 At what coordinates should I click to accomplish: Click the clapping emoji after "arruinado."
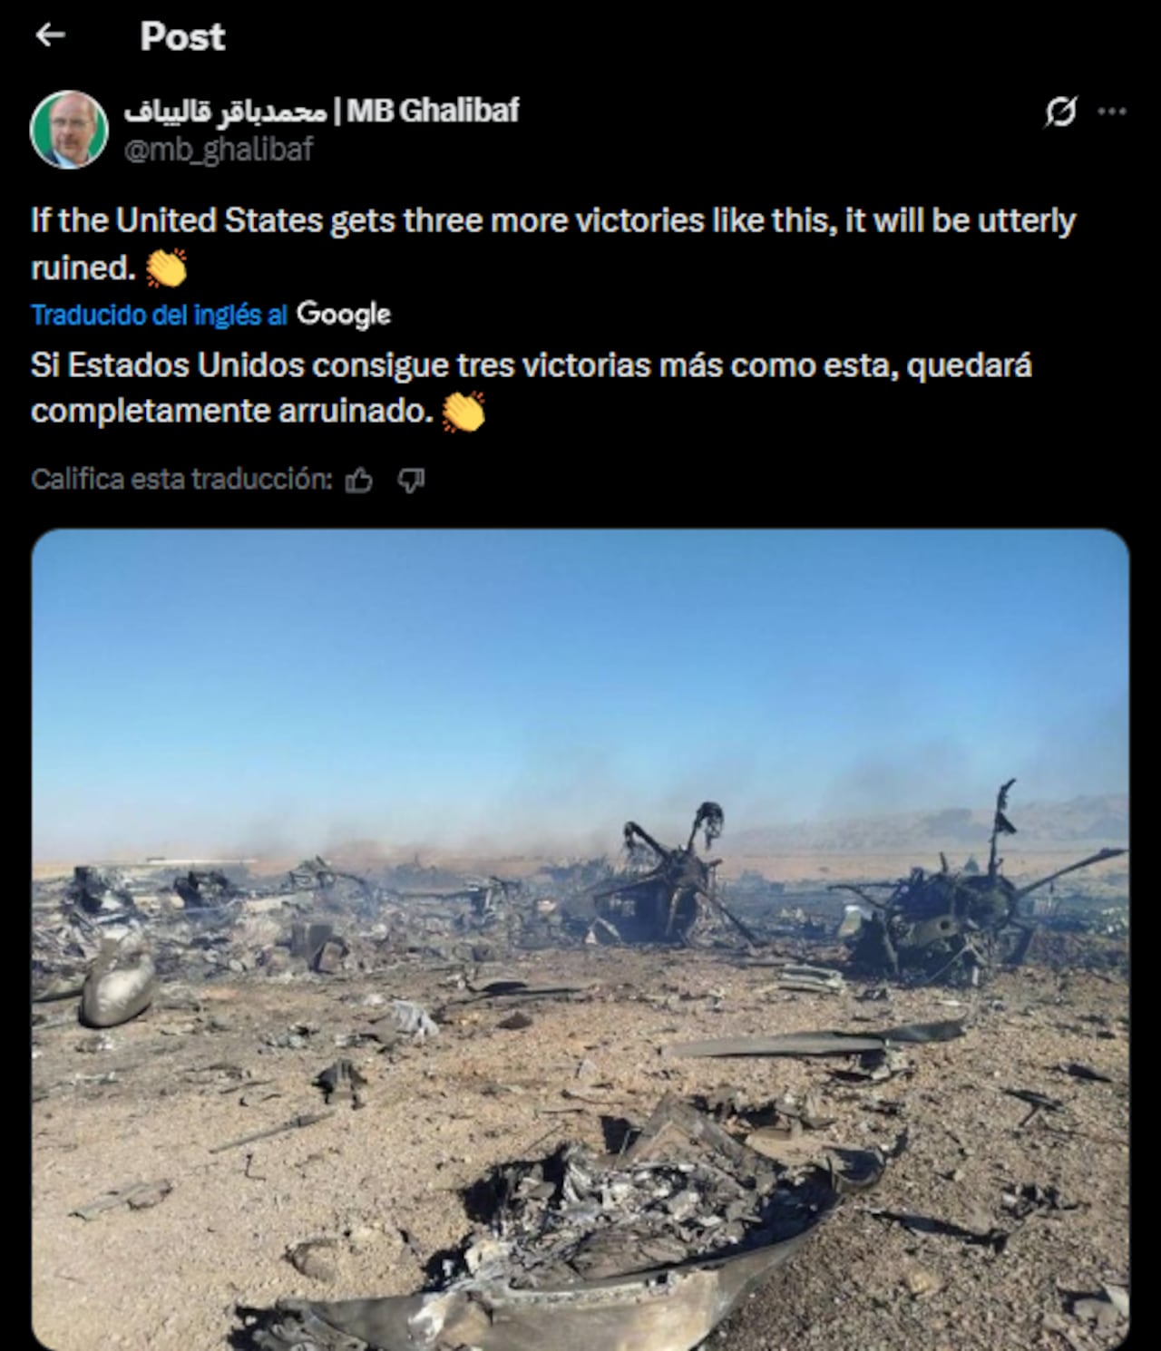[x=463, y=412]
